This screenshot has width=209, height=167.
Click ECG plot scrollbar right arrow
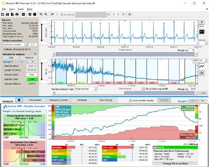[196, 54]
